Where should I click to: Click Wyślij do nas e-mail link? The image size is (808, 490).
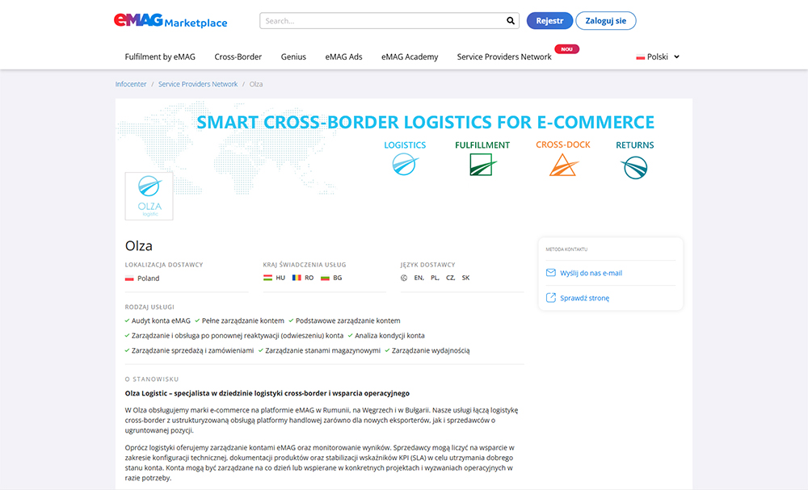pos(591,274)
